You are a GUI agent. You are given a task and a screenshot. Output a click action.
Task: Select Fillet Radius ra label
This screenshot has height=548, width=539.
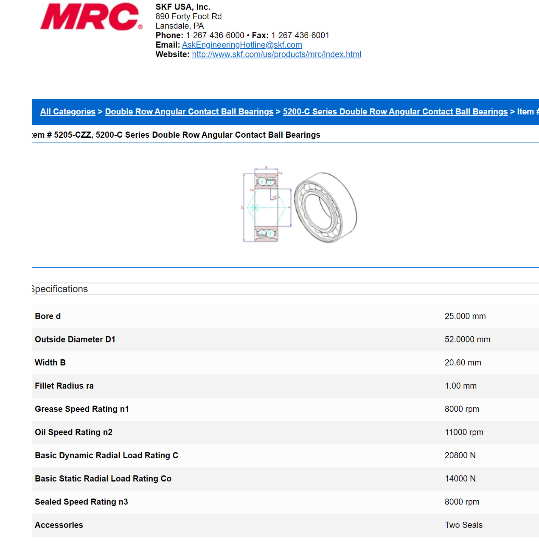coord(64,386)
